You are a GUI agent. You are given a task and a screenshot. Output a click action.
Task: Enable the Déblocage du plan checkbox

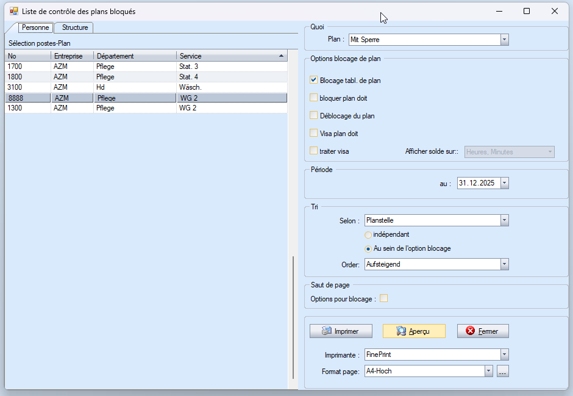(314, 115)
